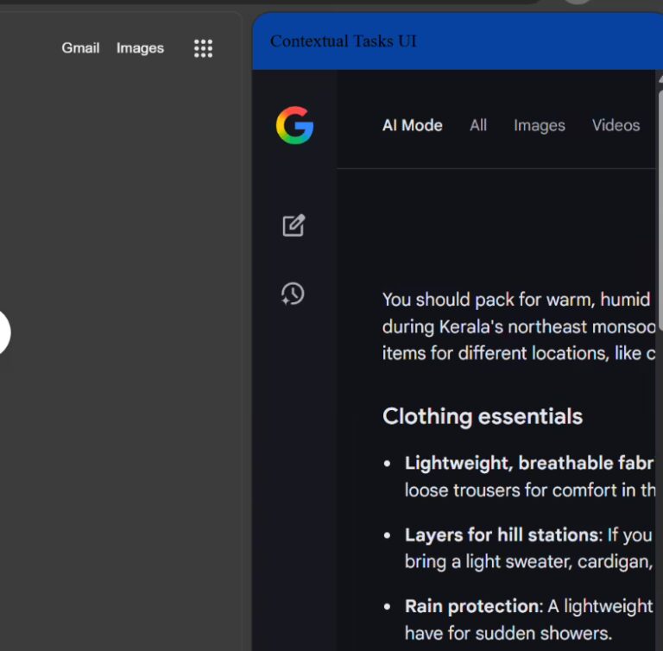Click the Layers for hill stations bullet
This screenshot has height=651, width=663.
502,534
